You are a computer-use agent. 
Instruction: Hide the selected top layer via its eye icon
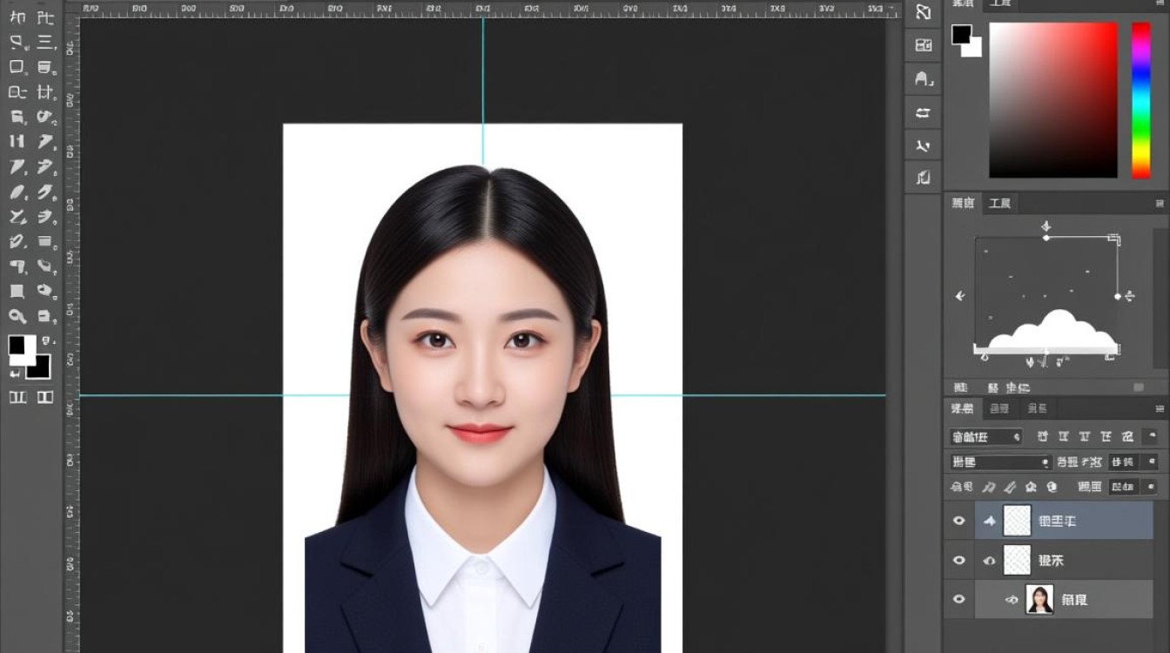click(959, 521)
